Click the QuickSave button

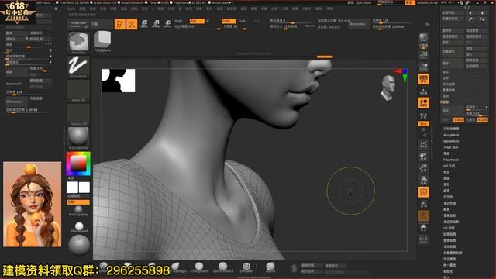pyautogui.click(x=363, y=2)
